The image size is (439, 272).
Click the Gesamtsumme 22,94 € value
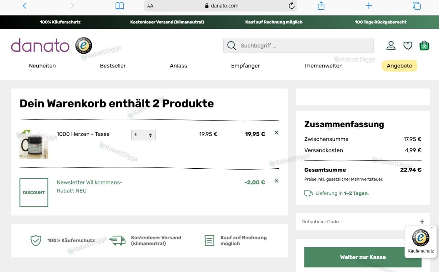click(411, 170)
